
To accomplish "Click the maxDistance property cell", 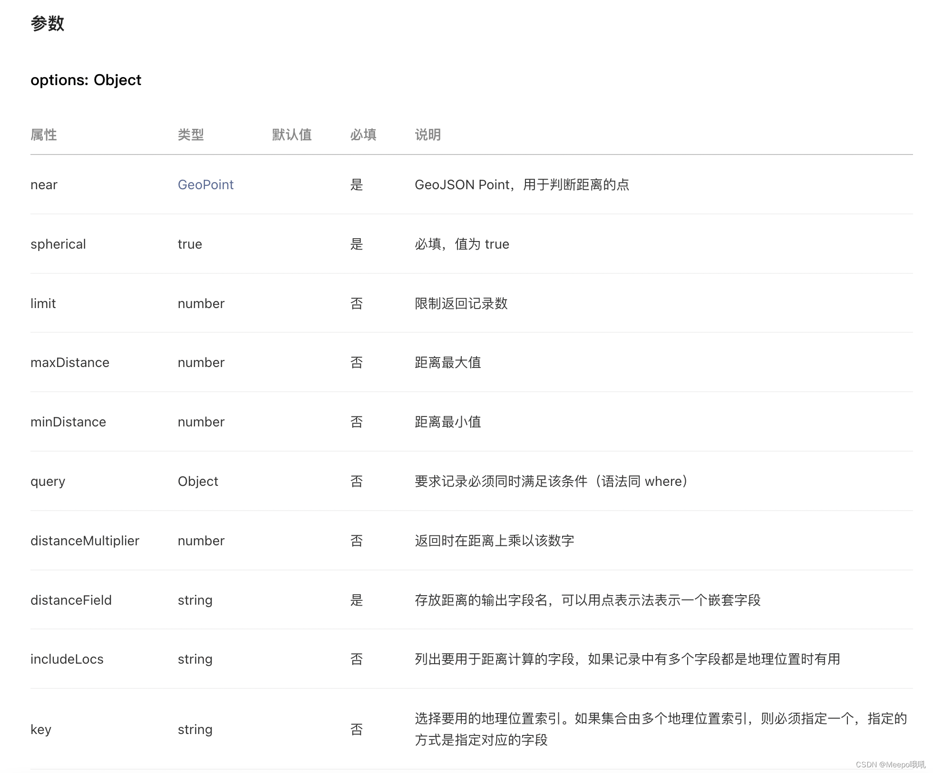I will tap(70, 362).
